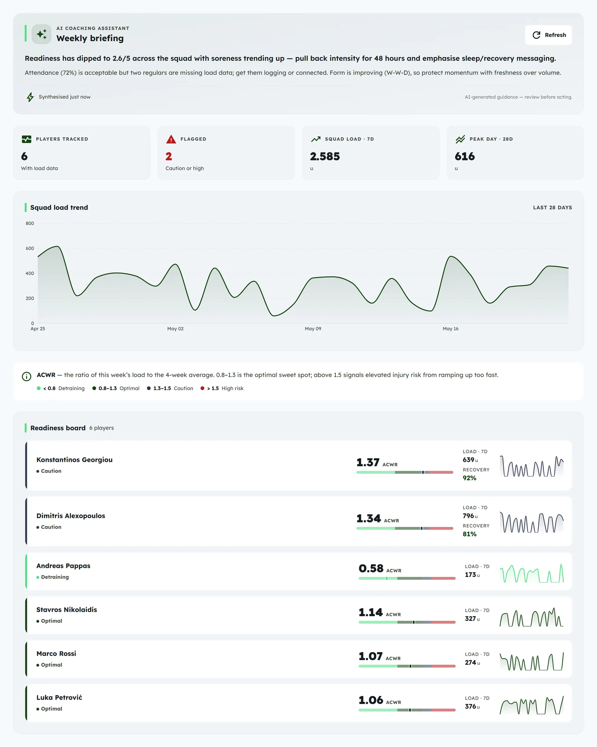Click the Detraining legend dot
597x747 pixels.
click(39, 388)
